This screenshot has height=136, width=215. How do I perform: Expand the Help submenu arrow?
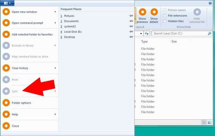point(55,114)
